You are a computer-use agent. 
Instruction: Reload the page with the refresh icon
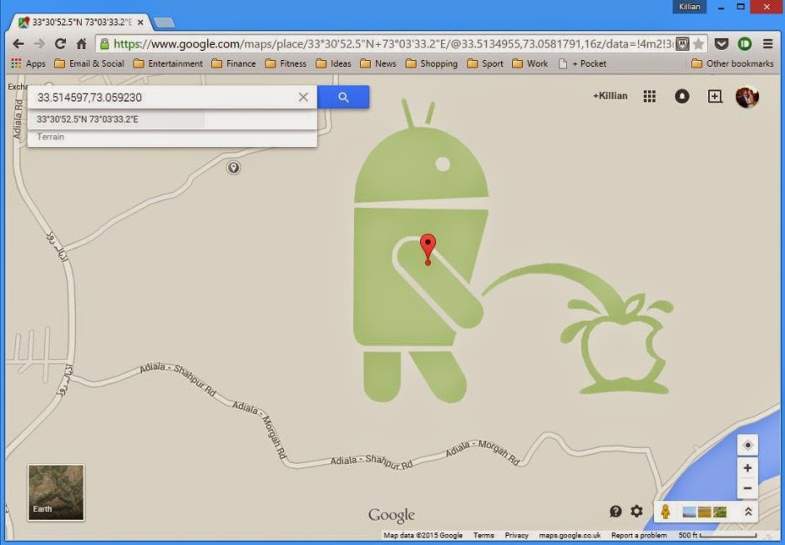61,43
